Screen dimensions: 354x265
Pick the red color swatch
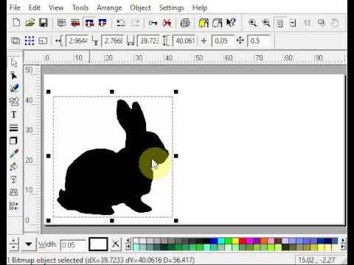[x=242, y=241]
